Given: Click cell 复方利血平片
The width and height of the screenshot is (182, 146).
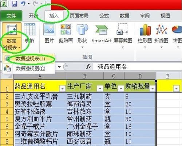Looking at the screenshot, I should coord(40,119).
